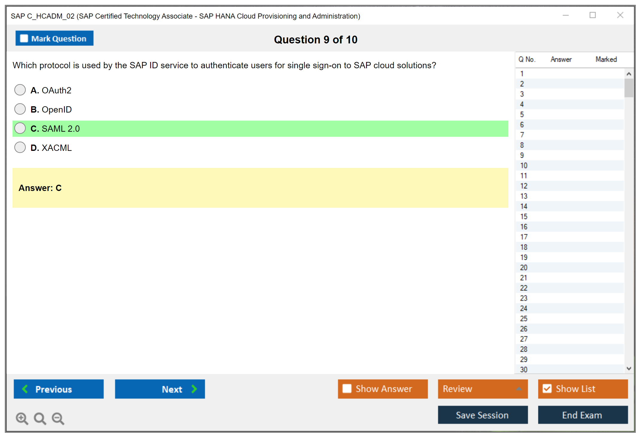The height and width of the screenshot is (440, 643).
Task: Uncheck the Show List checkbox
Action: 547,389
